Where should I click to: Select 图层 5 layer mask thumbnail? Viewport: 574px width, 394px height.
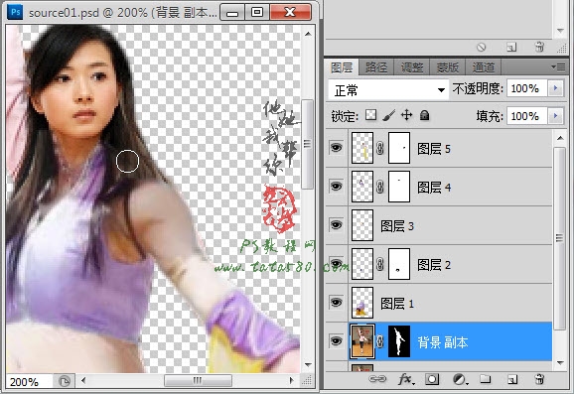(x=399, y=148)
